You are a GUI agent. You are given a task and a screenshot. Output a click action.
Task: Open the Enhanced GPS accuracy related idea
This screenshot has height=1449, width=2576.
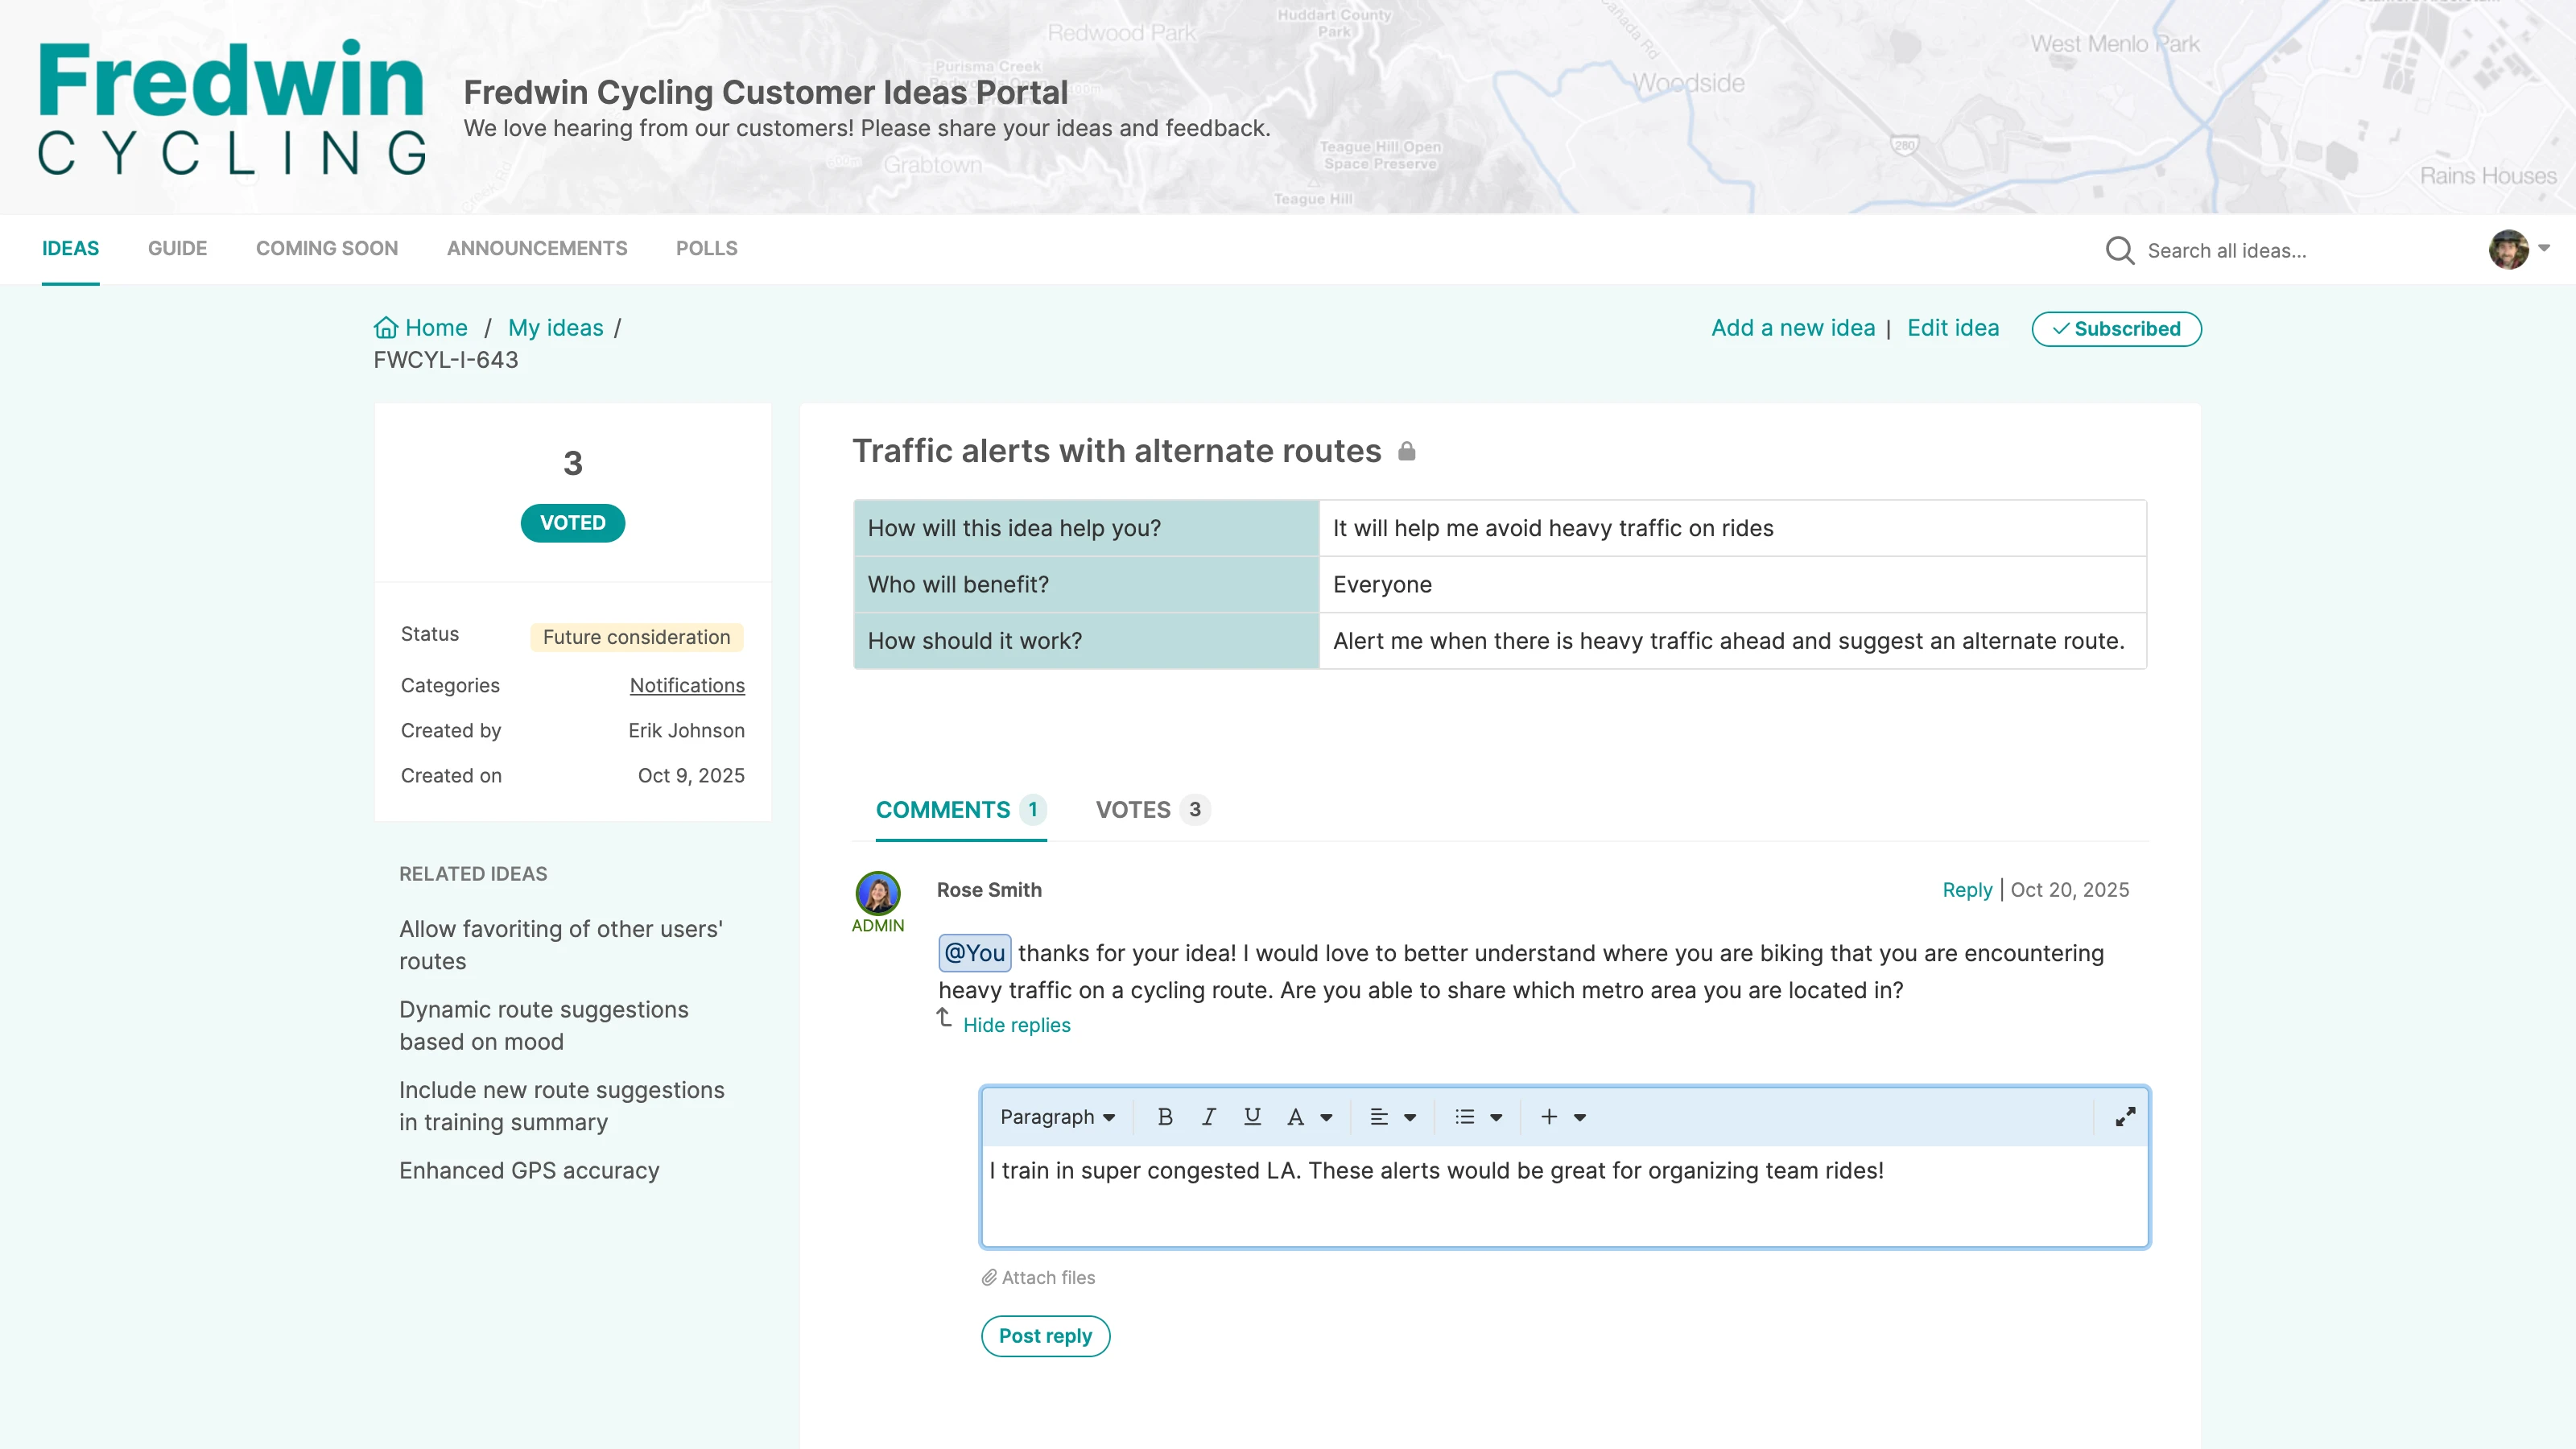coord(529,1170)
